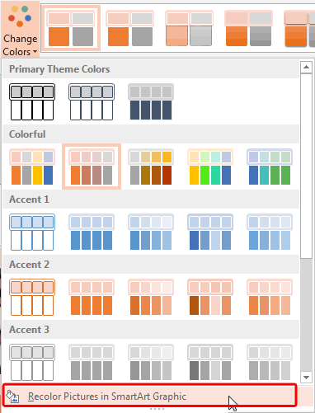The height and width of the screenshot is (413, 315).
Task: Select the Colorful orange-to-gray highlighted option
Action: point(92,167)
